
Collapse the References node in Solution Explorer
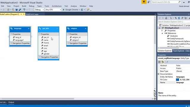point(162,33)
